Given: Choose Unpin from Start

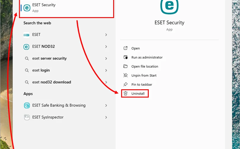Looking at the screenshot, I should (x=144, y=76).
